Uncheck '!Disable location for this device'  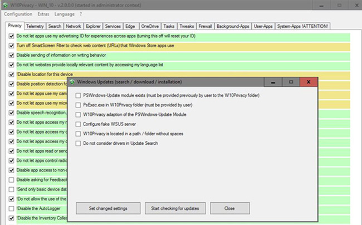coord(11,75)
